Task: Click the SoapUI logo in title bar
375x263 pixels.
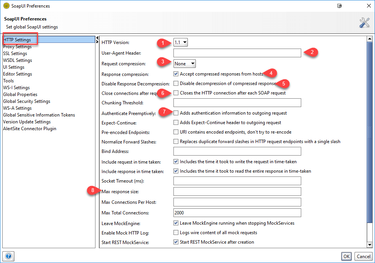Action: click(6, 6)
